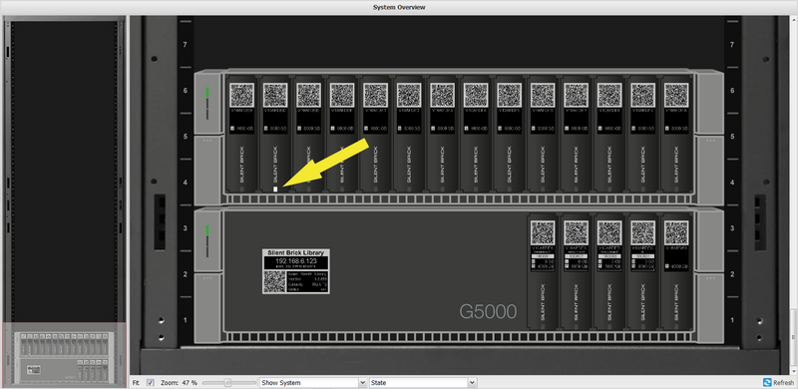Click the 192.168.6.123 IP address display
This screenshot has height=389, width=798.
295,260
